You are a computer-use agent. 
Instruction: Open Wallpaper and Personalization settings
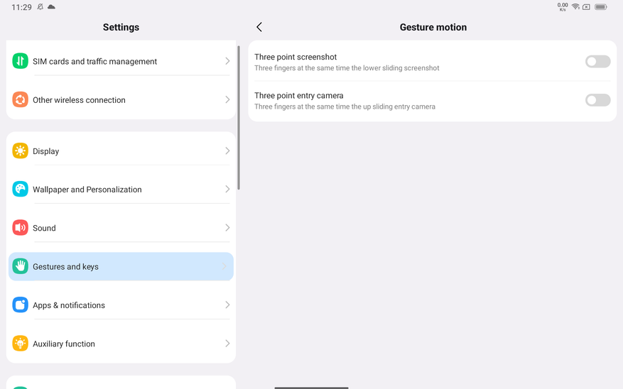pyautogui.click(x=121, y=190)
